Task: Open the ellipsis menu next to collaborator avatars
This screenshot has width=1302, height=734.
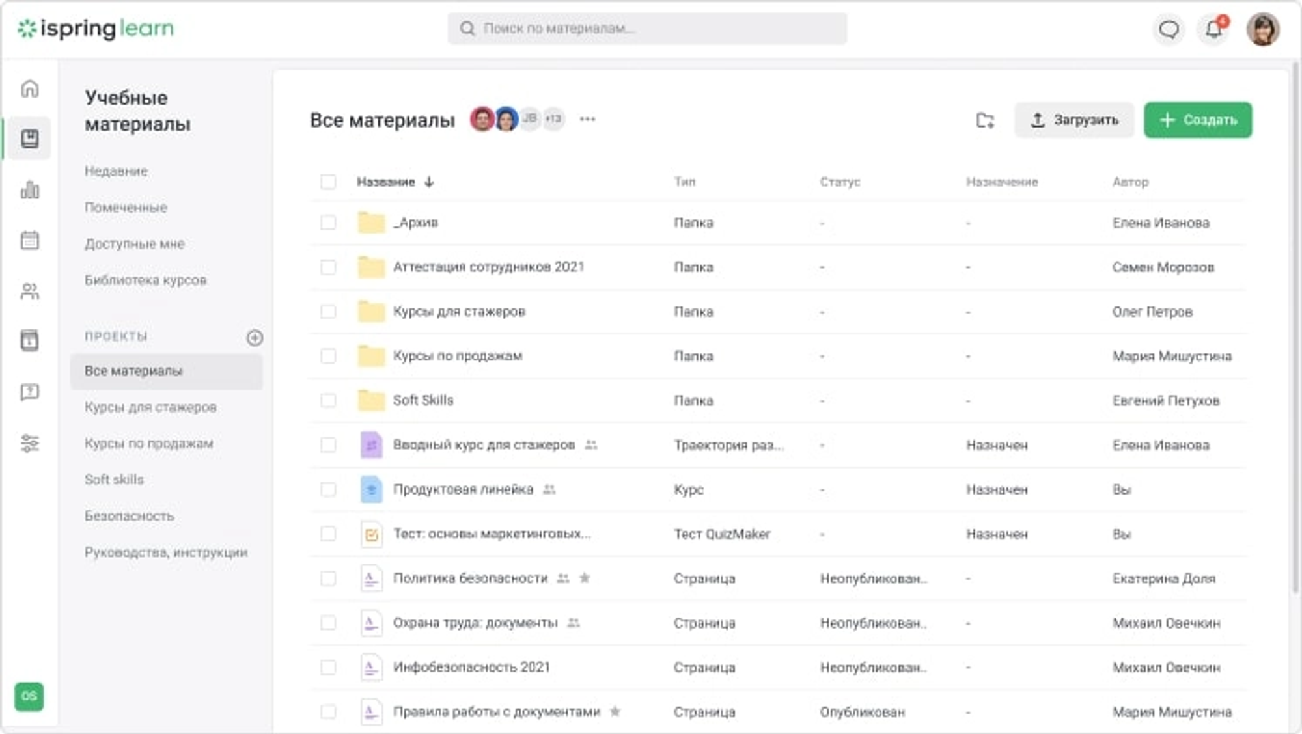Action: tap(588, 120)
